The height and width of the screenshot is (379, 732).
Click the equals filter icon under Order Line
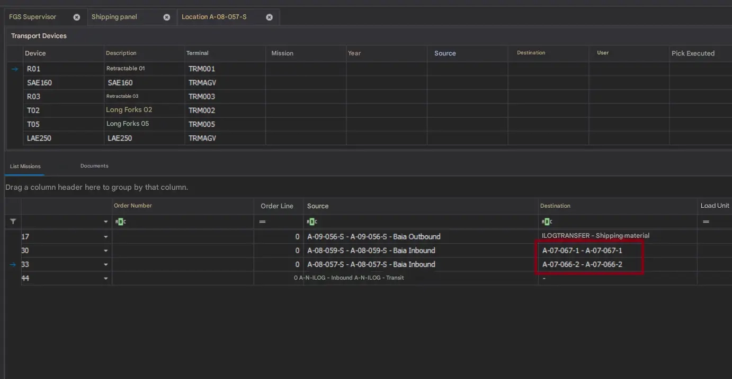(x=262, y=221)
